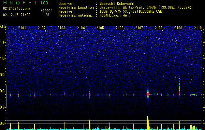
Task: Click the 0.8 frequency axis label
Action: pyautogui.click(x=3, y=91)
